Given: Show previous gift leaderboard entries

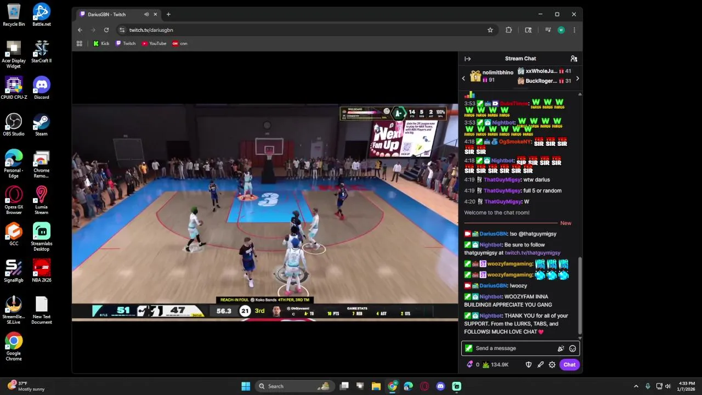Looking at the screenshot, I should coord(463,78).
